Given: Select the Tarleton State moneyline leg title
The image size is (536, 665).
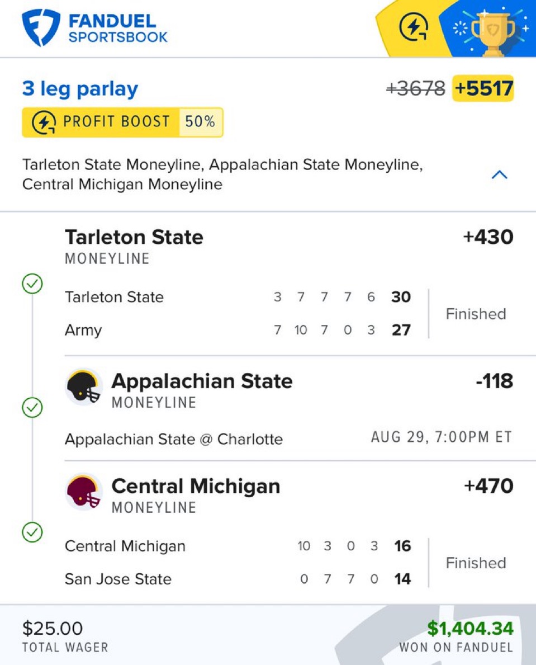Looking at the screenshot, I should coord(134,237).
